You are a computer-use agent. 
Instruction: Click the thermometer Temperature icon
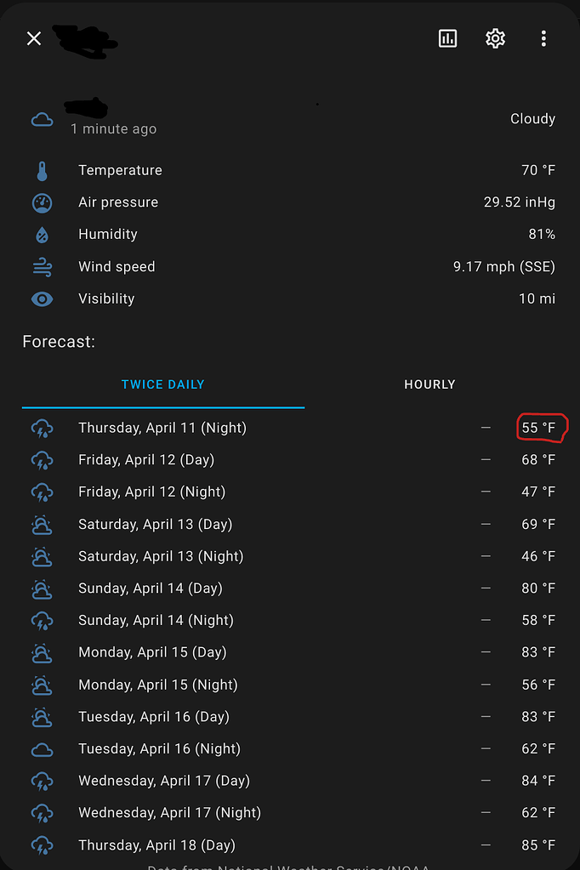tap(43, 170)
